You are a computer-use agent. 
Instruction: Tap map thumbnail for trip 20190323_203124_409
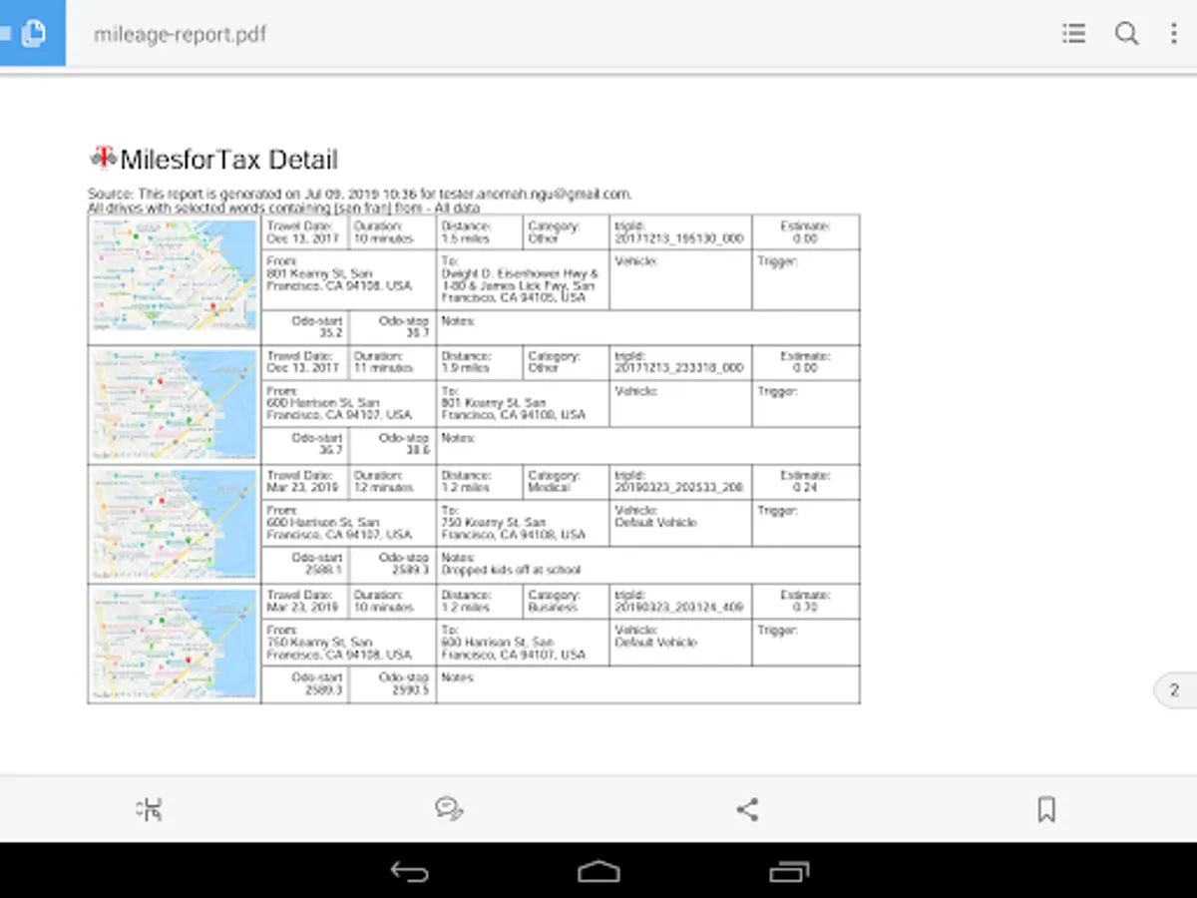[175, 645]
